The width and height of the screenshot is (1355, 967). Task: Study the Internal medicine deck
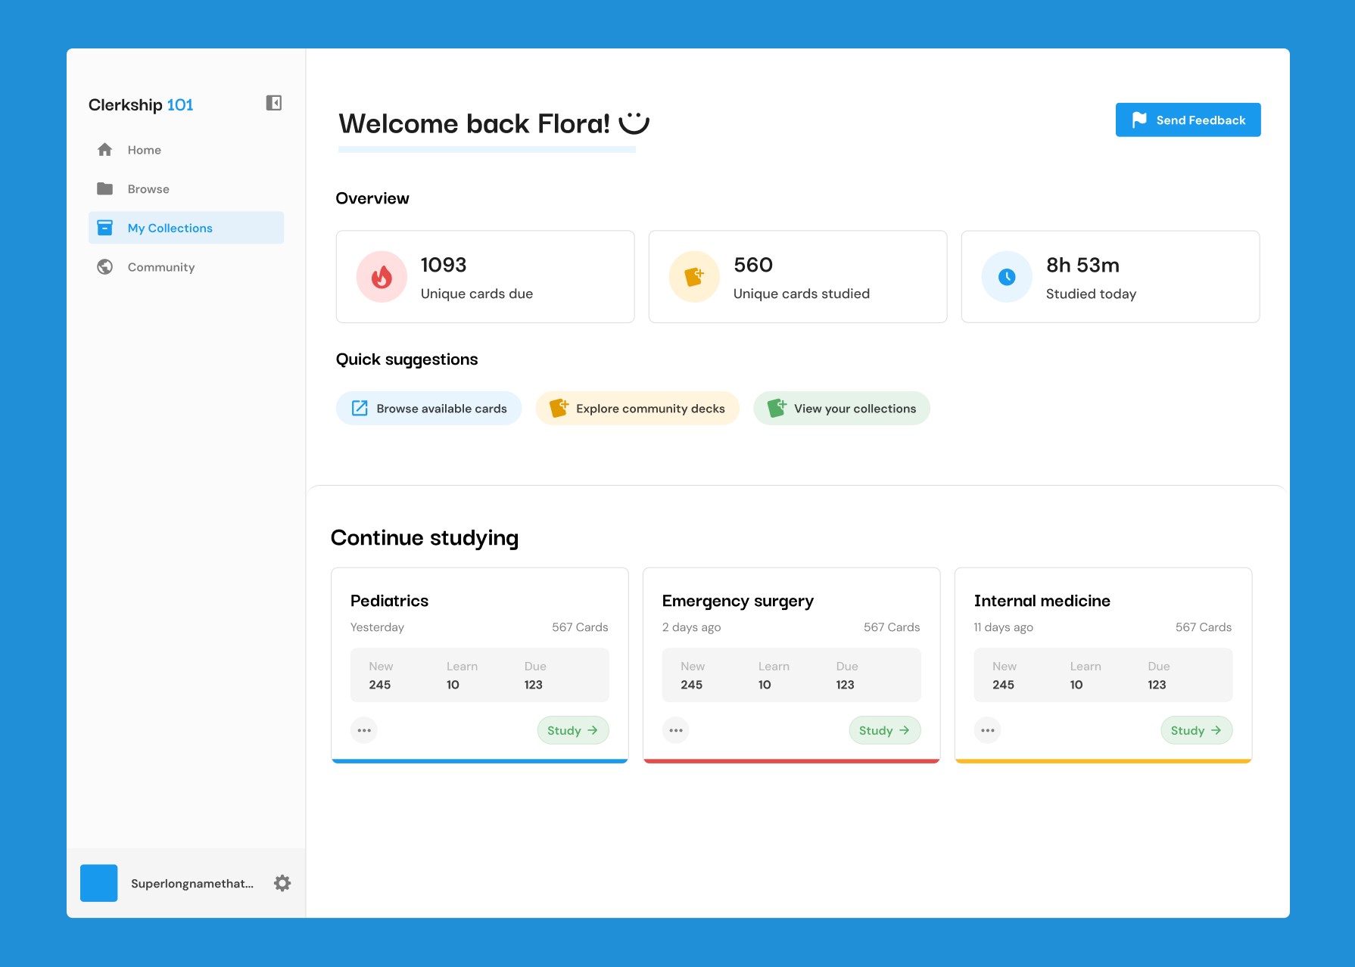point(1197,730)
